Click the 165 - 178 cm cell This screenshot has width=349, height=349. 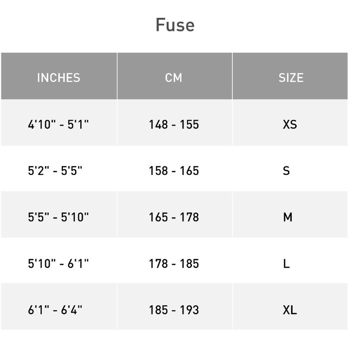click(x=174, y=217)
